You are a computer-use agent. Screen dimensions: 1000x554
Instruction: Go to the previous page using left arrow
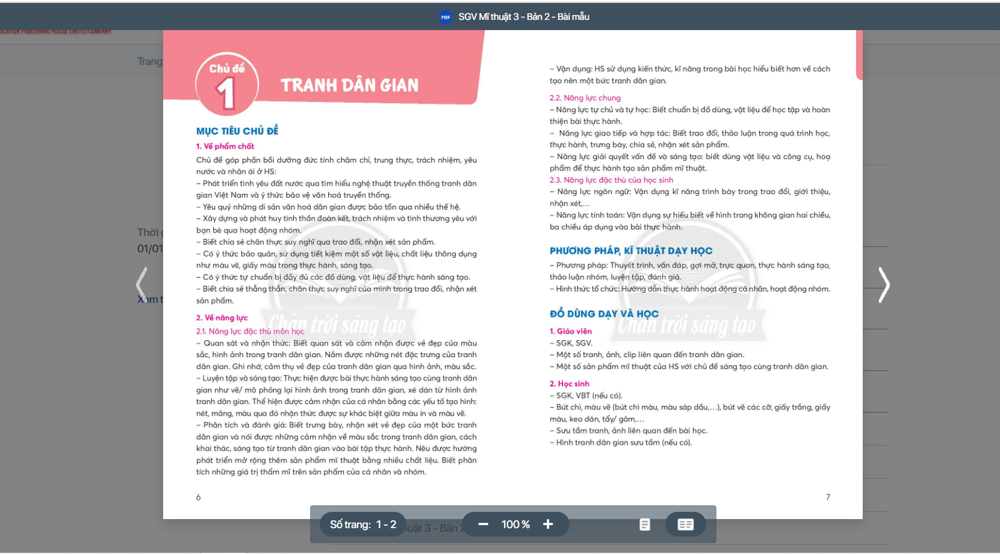point(141,284)
